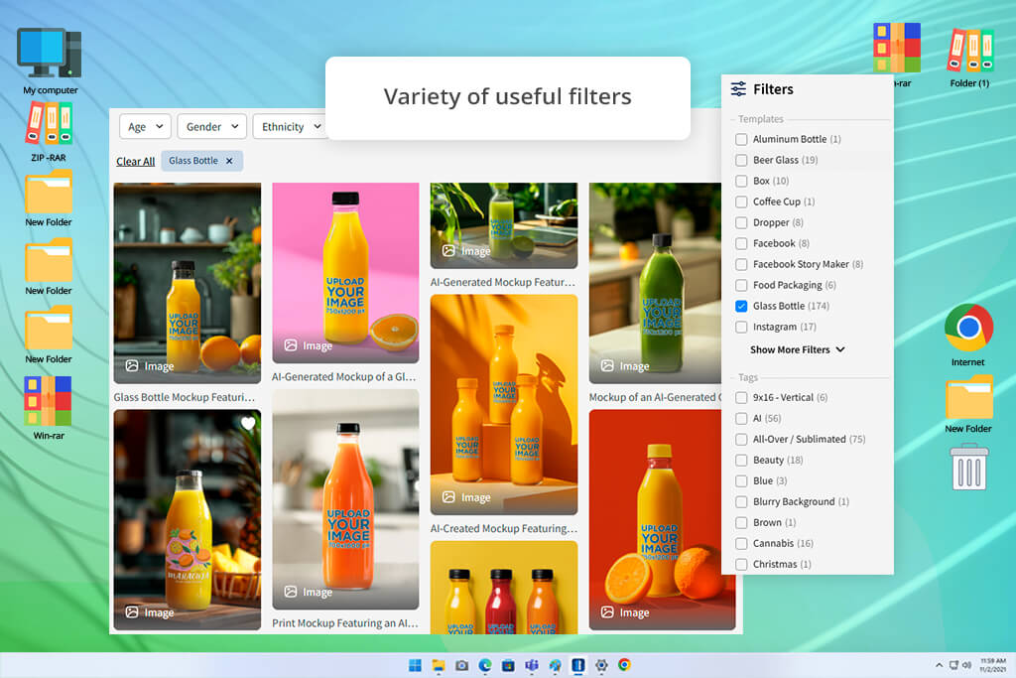This screenshot has width=1016, height=678.
Task: Open the Age dropdown
Action: [145, 126]
